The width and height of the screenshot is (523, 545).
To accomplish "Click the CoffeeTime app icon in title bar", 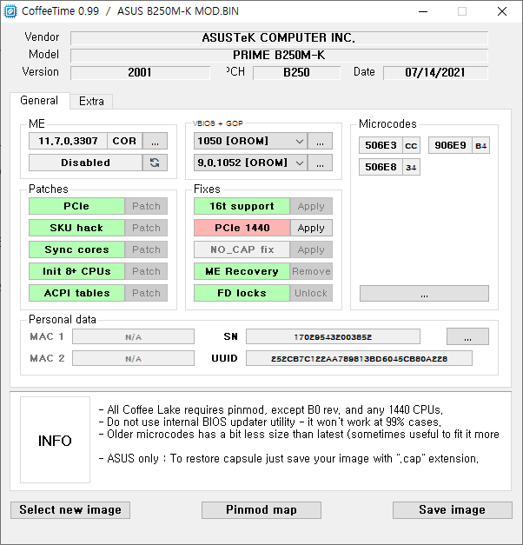I will click(10, 11).
